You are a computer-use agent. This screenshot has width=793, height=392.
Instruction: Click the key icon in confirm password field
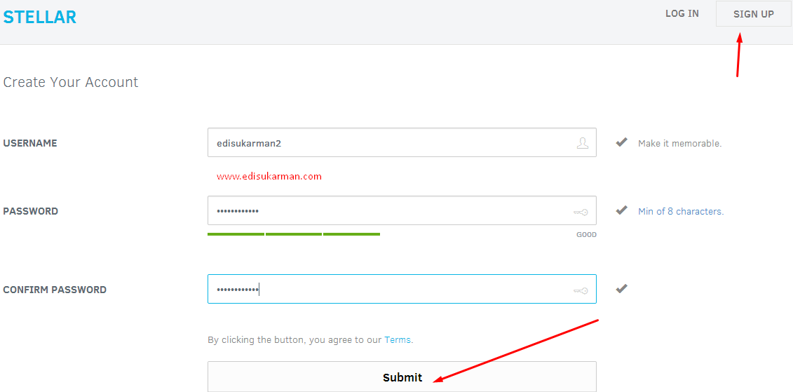[x=581, y=290]
